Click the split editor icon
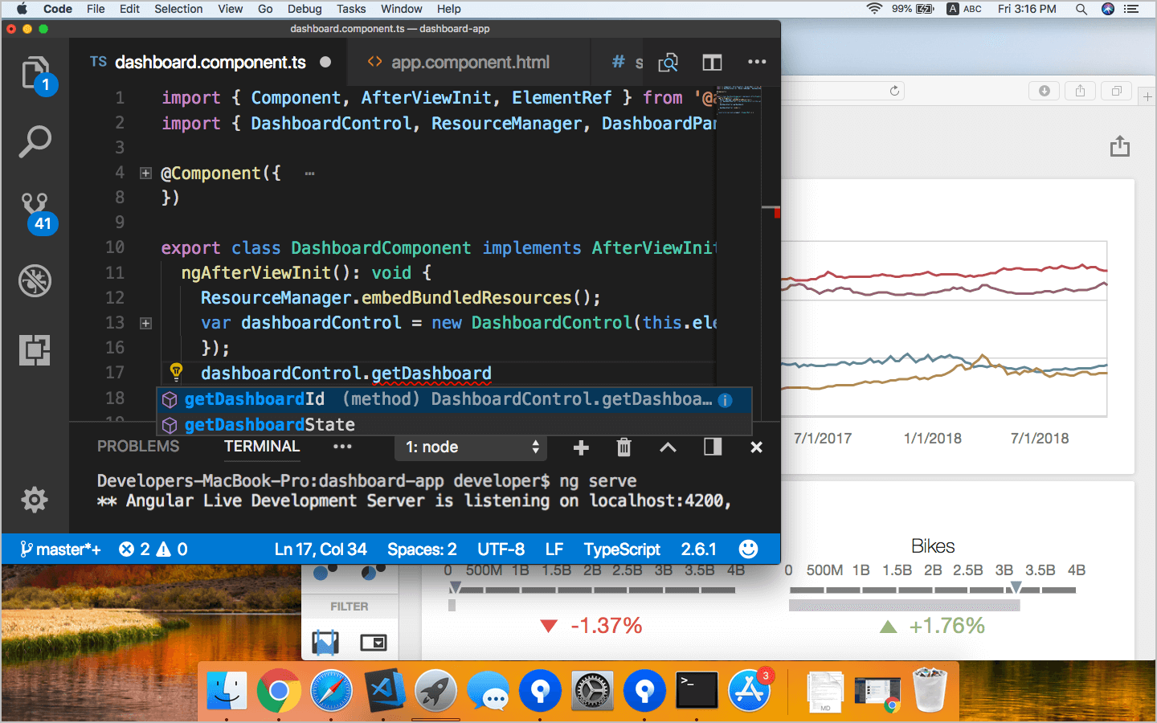 coord(712,63)
